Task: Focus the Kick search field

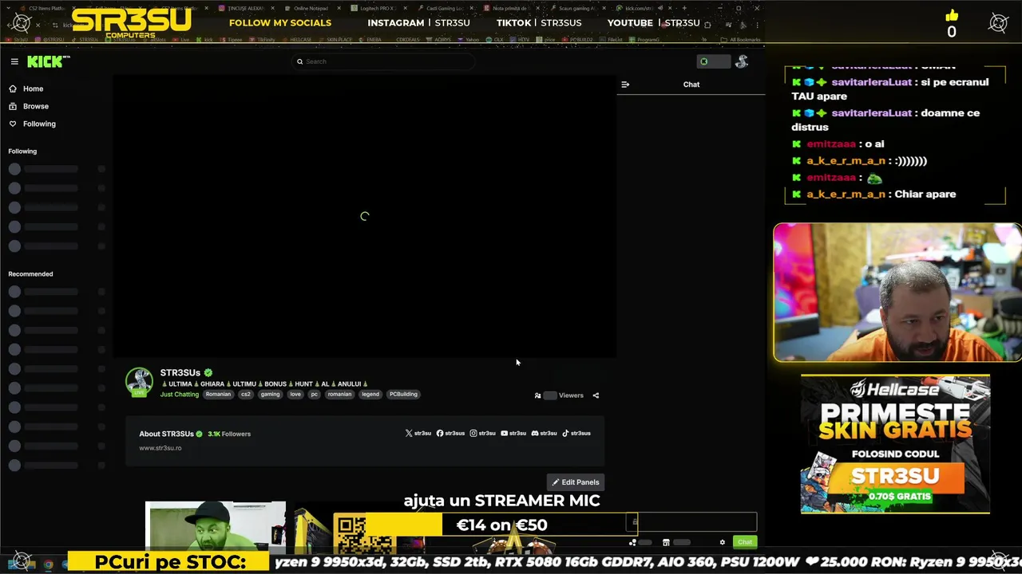Action: (x=383, y=61)
